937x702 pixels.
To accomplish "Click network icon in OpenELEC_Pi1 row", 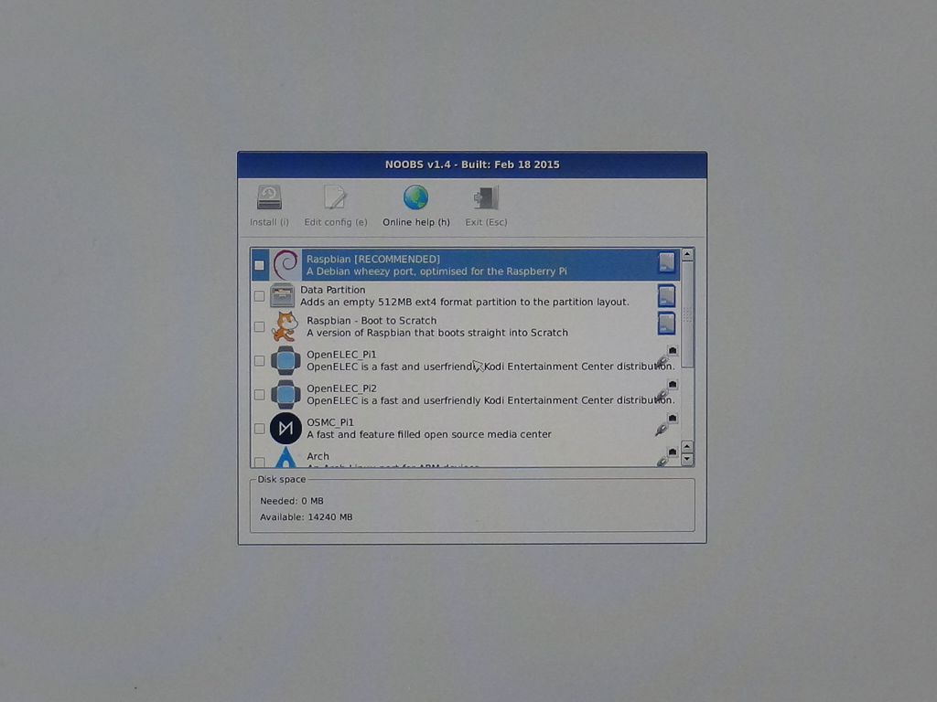I will coord(666,356).
